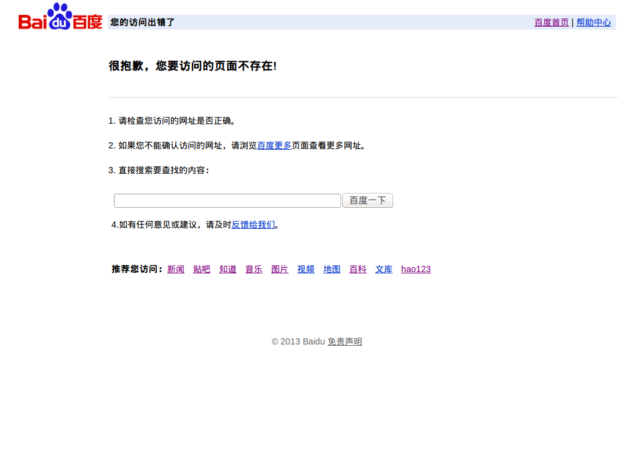Open the 图片 images link

279,269
